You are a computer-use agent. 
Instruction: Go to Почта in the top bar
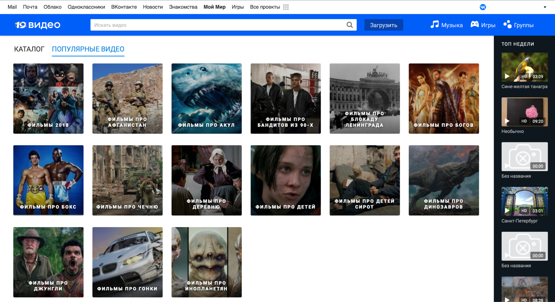[30, 7]
